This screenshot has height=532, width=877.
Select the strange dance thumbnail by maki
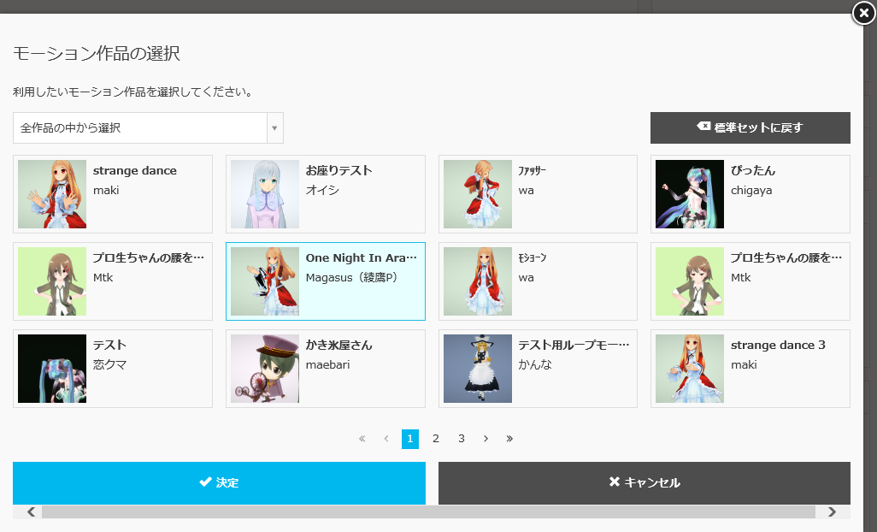pos(52,194)
